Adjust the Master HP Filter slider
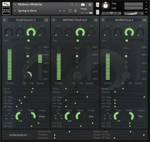The width and height of the screenshot is (150, 142). [129, 138]
